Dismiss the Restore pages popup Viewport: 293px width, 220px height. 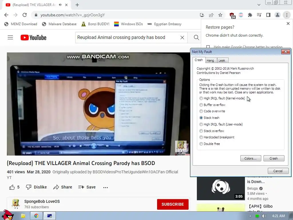point(288,23)
